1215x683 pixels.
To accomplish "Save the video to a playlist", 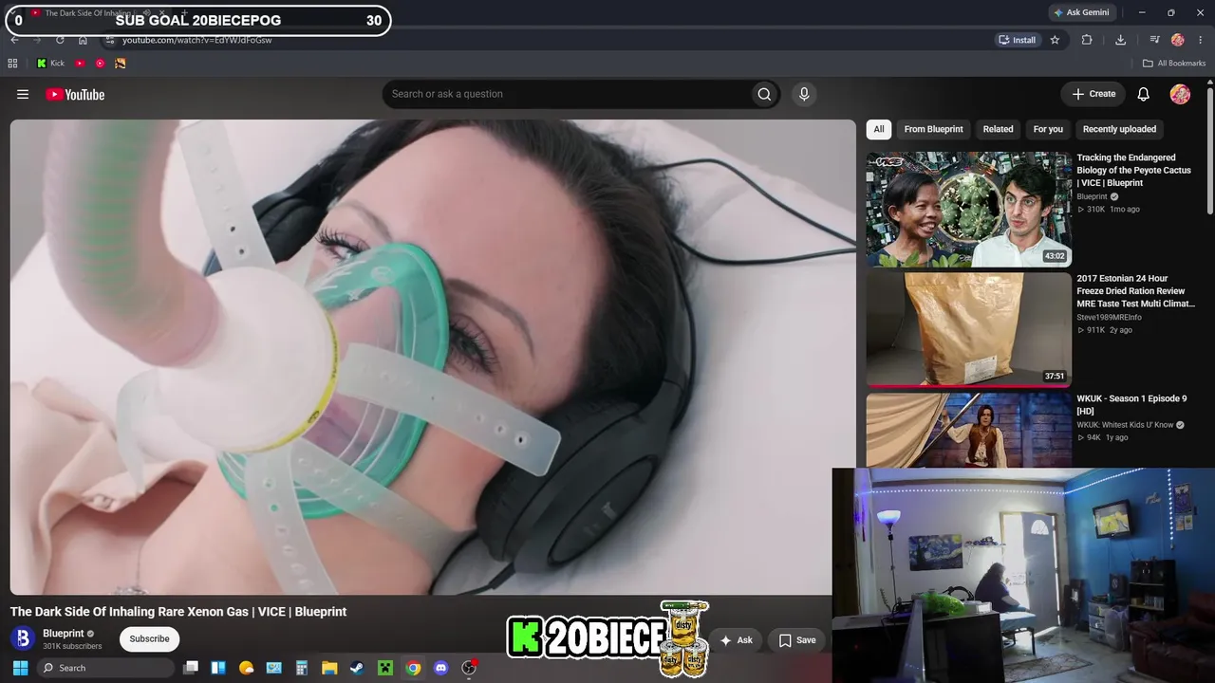I will click(797, 640).
